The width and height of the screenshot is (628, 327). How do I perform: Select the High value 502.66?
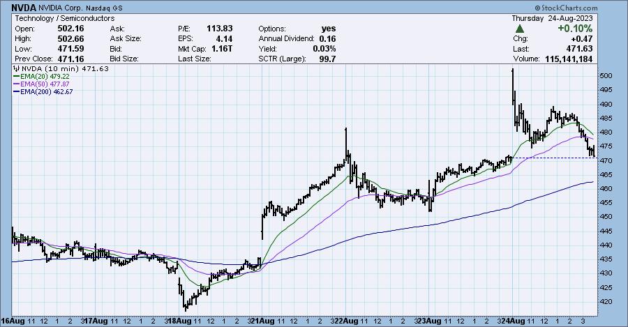pyautogui.click(x=71, y=39)
